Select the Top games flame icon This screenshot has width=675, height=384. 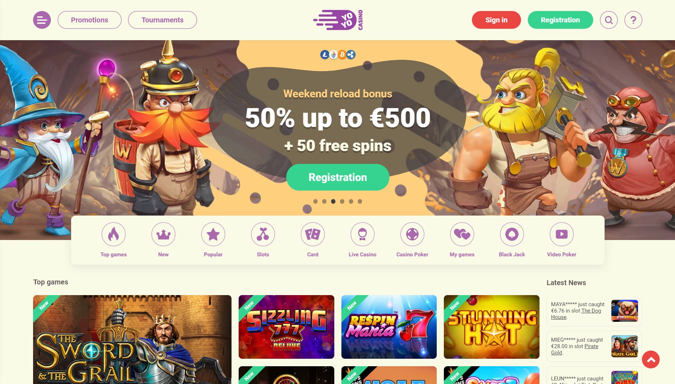pyautogui.click(x=113, y=234)
